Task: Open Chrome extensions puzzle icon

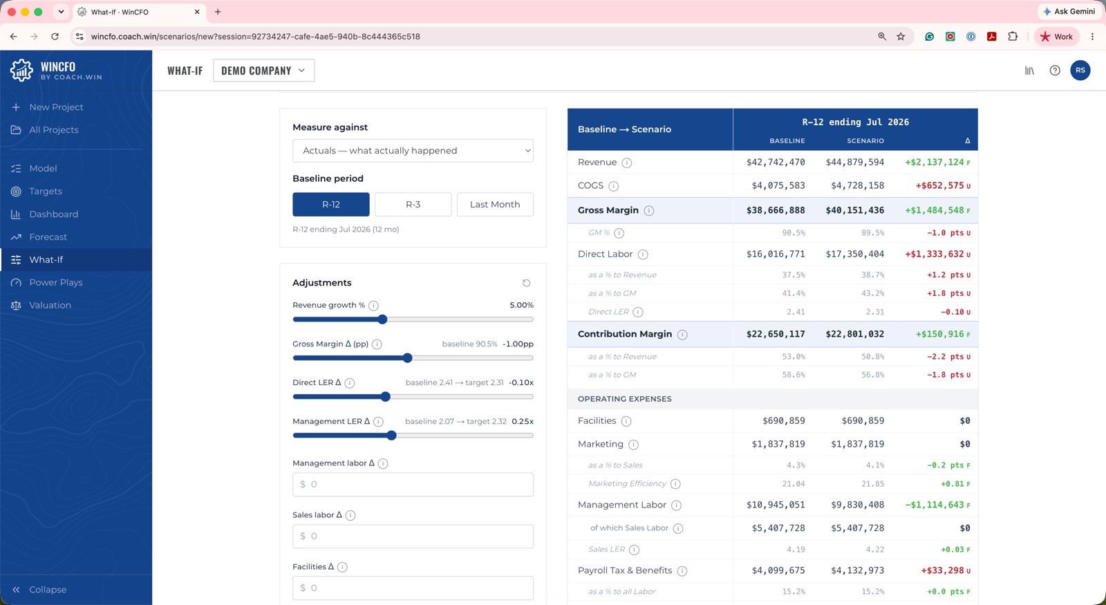Action: tap(1013, 37)
